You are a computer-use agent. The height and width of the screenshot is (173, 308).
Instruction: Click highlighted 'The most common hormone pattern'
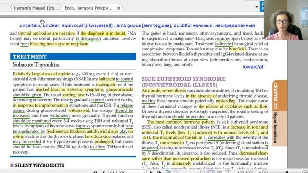(180, 122)
